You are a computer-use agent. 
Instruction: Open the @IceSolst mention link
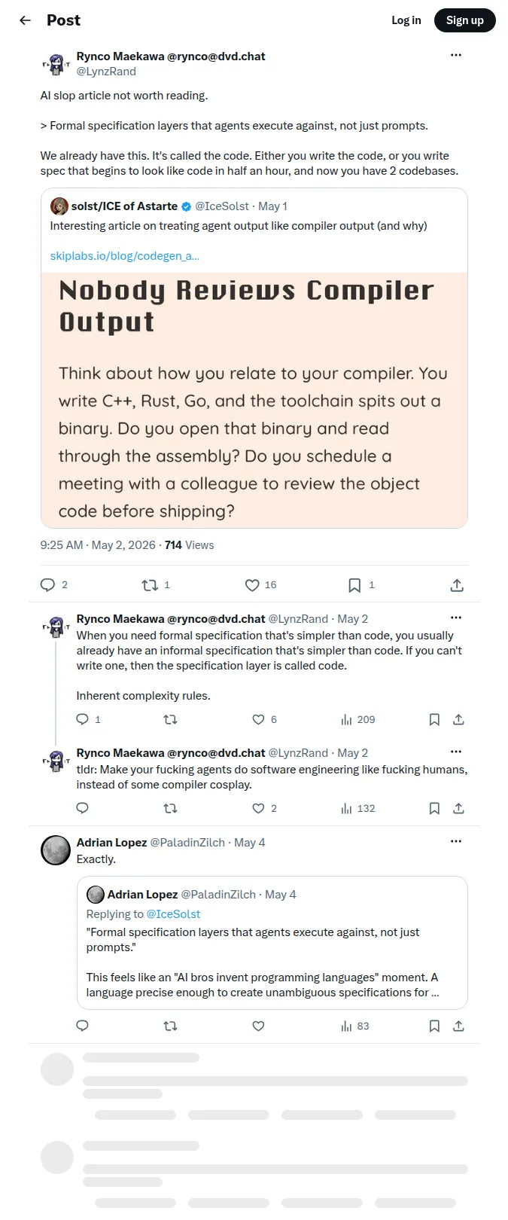point(173,914)
